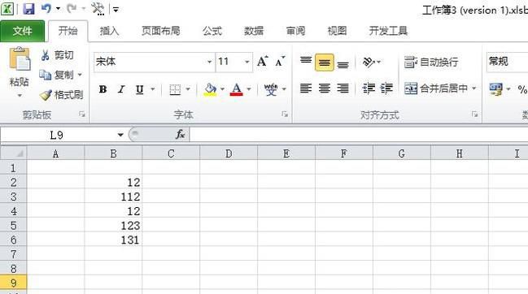Click the cell containing 131
528x294 pixels.
(x=113, y=240)
